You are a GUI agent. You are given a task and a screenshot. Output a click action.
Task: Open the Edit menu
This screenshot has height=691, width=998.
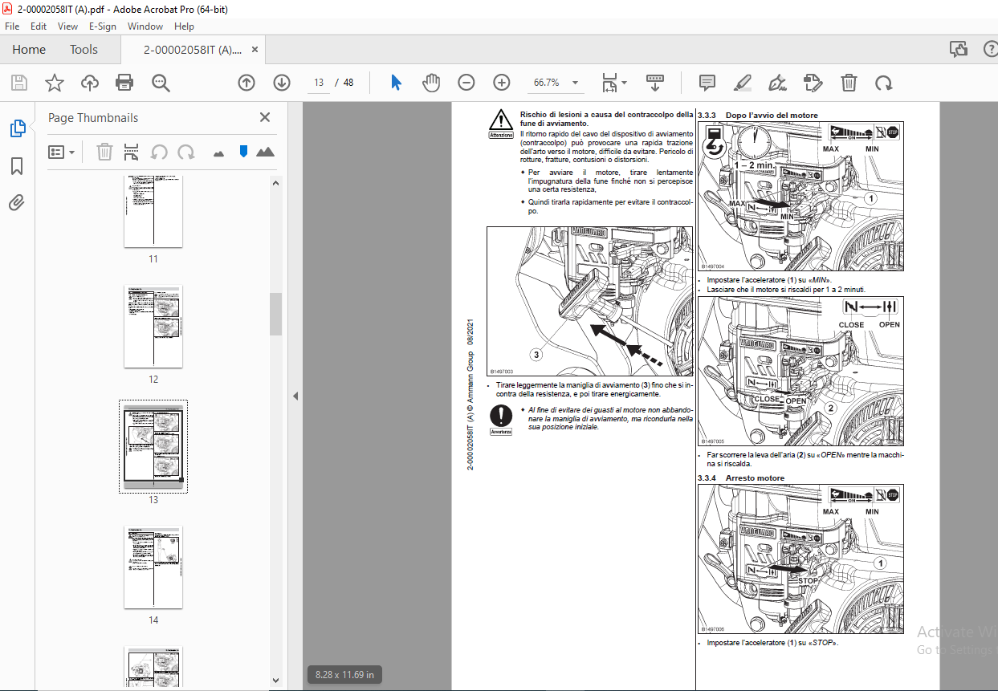39,26
